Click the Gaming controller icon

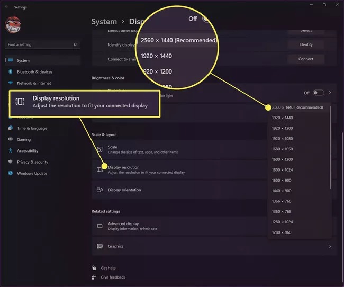(10, 139)
